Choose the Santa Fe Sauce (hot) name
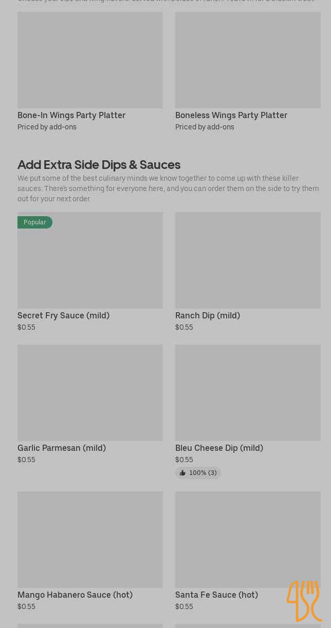The height and width of the screenshot is (628, 331). tap(216, 595)
